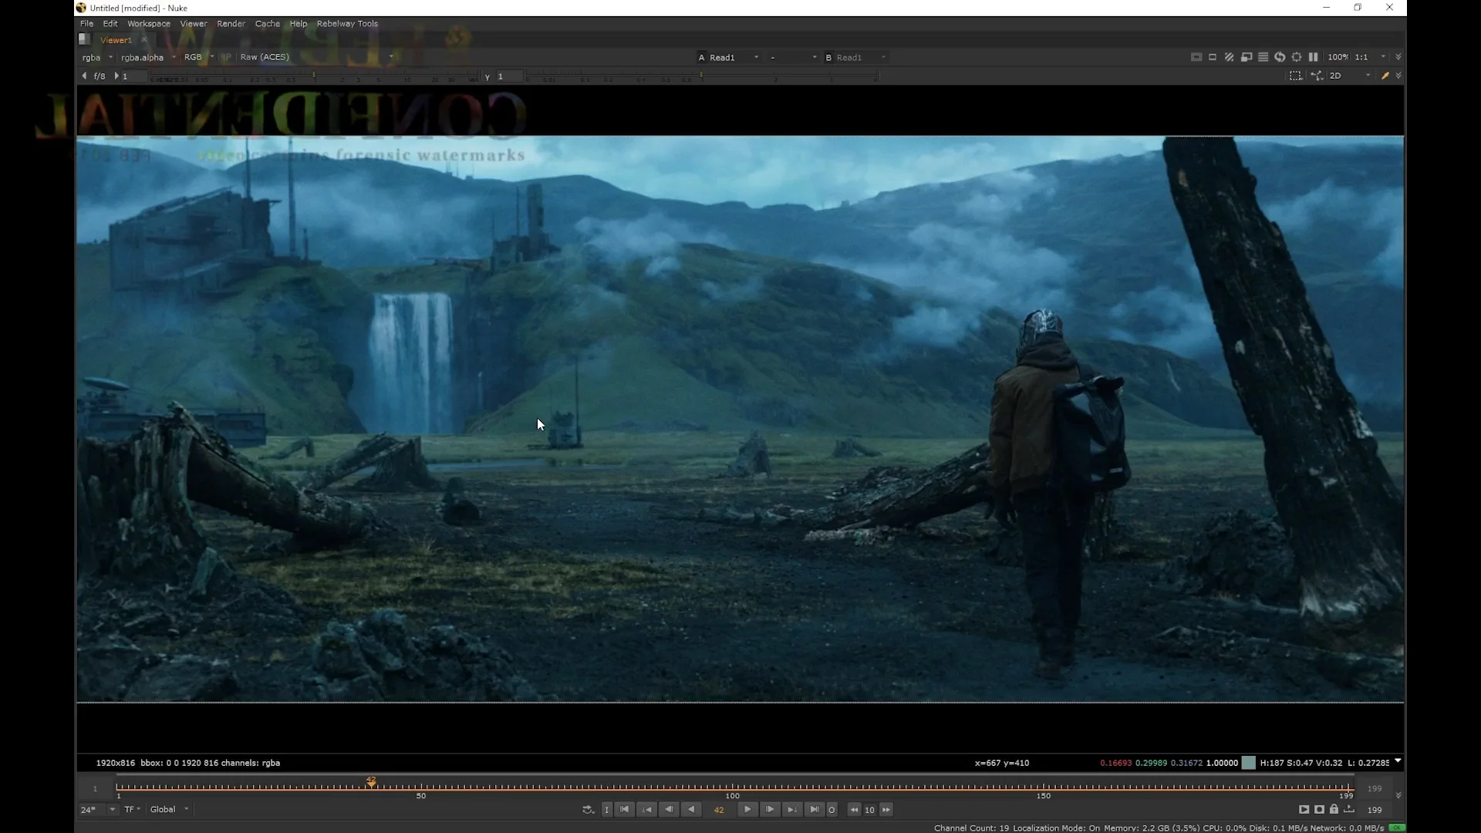Open the Workspace menu
This screenshot has width=1481, height=833.
148,23
